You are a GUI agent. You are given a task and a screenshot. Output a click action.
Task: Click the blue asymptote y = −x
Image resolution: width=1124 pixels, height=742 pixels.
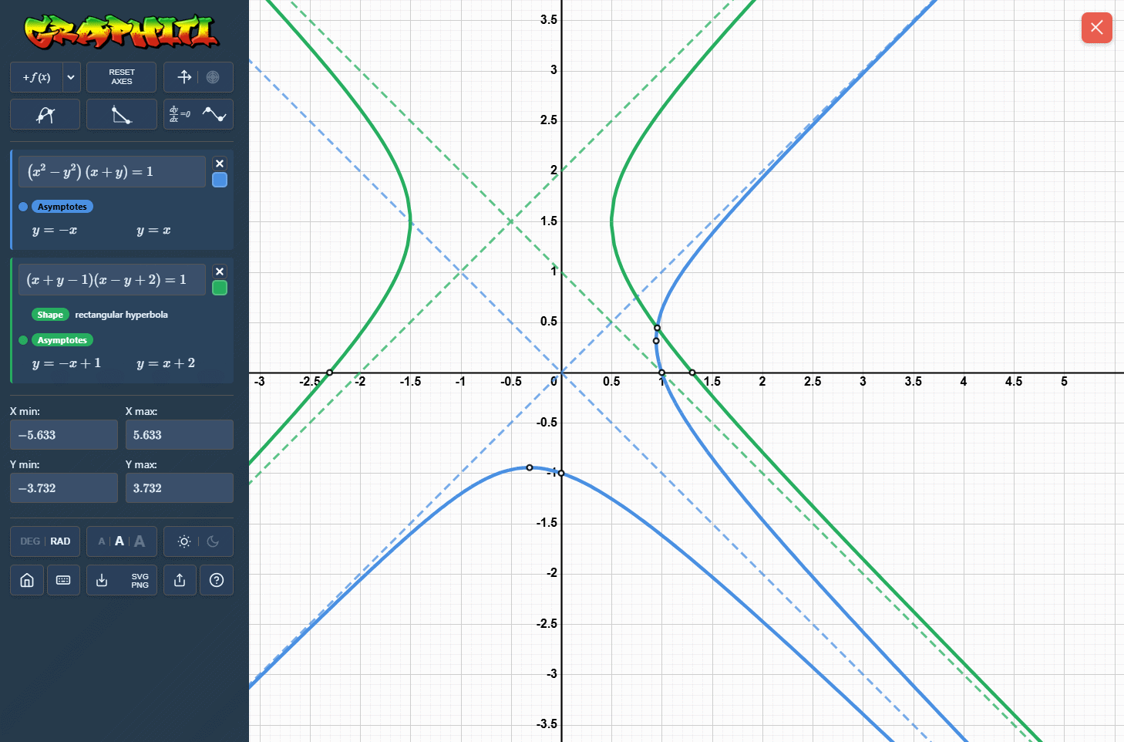click(55, 231)
